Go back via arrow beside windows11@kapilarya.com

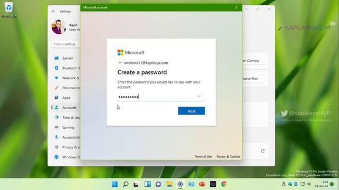(x=120, y=63)
